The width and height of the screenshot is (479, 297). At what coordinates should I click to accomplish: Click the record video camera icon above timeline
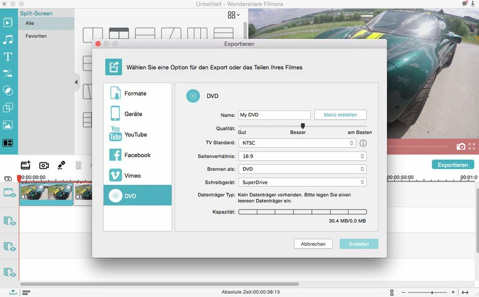44,165
